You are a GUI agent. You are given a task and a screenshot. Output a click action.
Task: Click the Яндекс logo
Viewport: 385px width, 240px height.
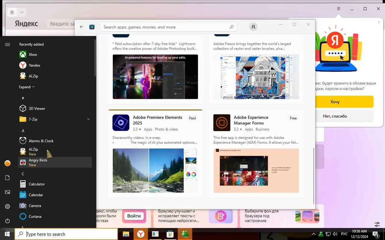click(26, 24)
